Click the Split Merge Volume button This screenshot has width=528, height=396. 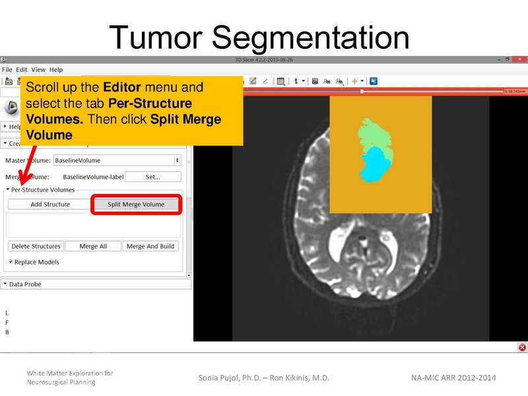pos(135,205)
